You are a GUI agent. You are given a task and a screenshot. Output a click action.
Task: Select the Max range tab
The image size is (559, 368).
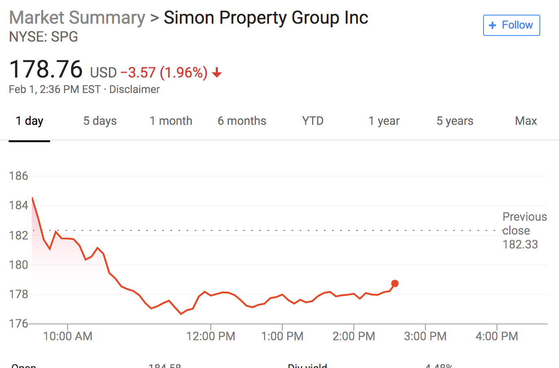[526, 121]
